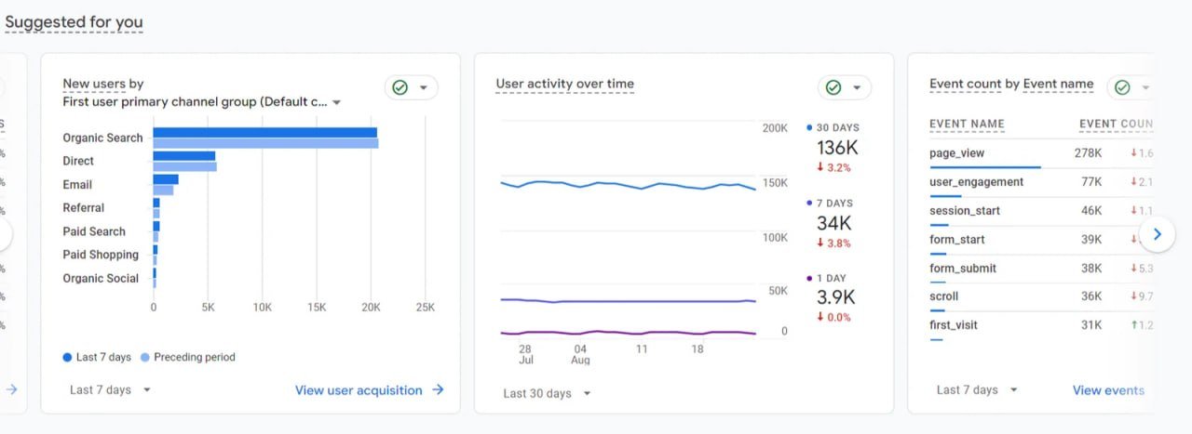Click the green check icon on User activity card
Image resolution: width=1192 pixels, height=434 pixels.
(833, 87)
